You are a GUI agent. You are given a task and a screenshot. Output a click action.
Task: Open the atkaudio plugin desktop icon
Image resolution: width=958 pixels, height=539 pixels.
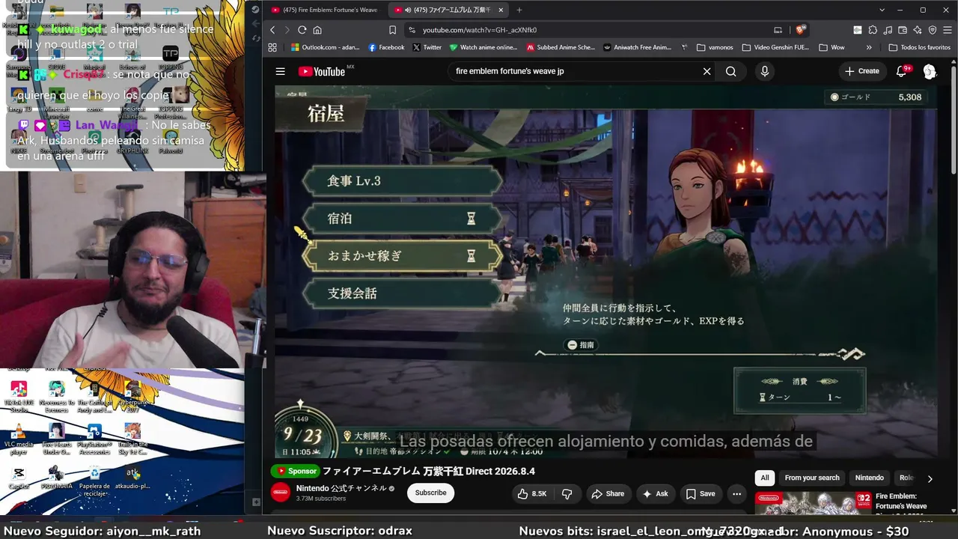pyautogui.click(x=132, y=478)
